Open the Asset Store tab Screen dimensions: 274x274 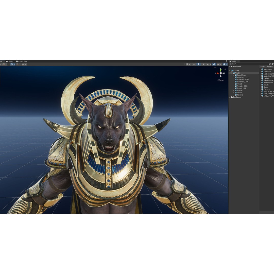tap(22, 61)
